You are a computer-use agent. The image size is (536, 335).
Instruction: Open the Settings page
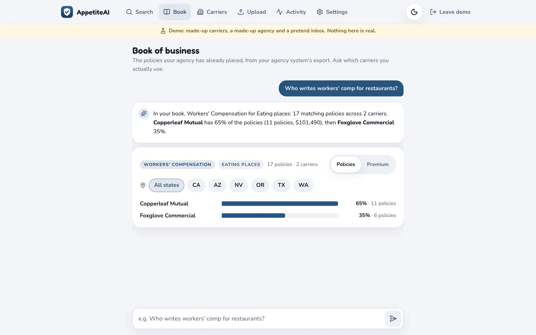[332, 12]
